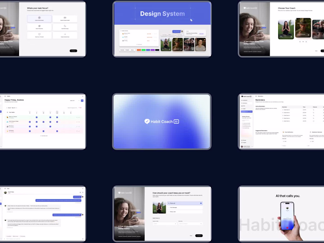Click the Reminders page heading

[x=260, y=100]
